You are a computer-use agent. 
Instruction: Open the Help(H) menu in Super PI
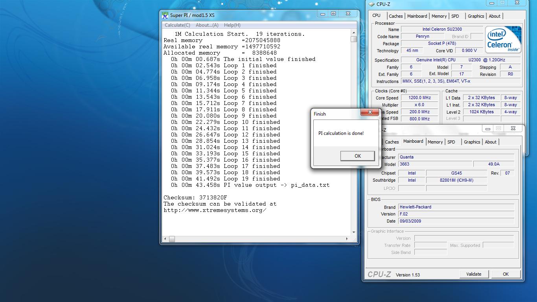[x=232, y=25]
